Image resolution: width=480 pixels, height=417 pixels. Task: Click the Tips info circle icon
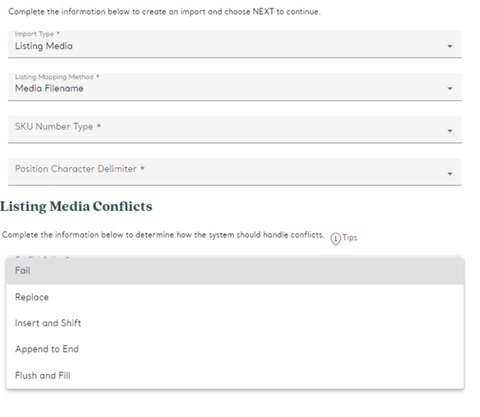(335, 238)
